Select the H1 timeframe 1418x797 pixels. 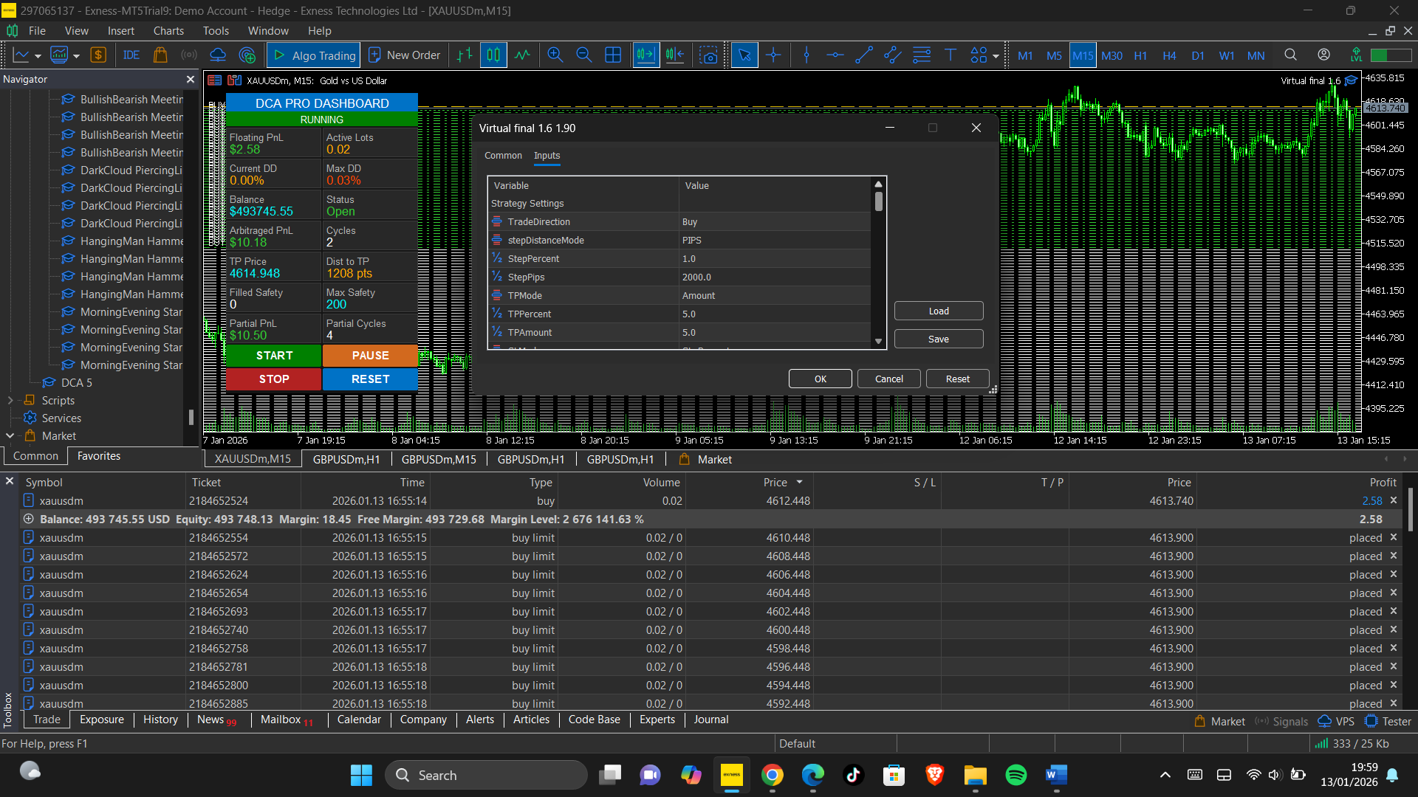(x=1140, y=56)
